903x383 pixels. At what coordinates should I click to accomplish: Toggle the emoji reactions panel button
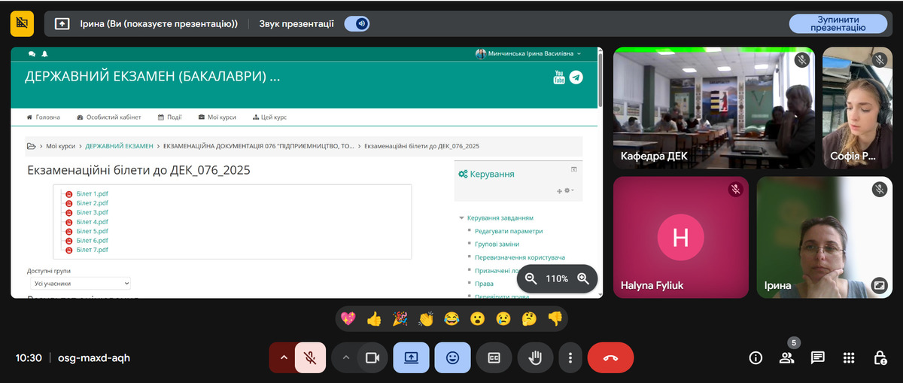click(x=452, y=358)
